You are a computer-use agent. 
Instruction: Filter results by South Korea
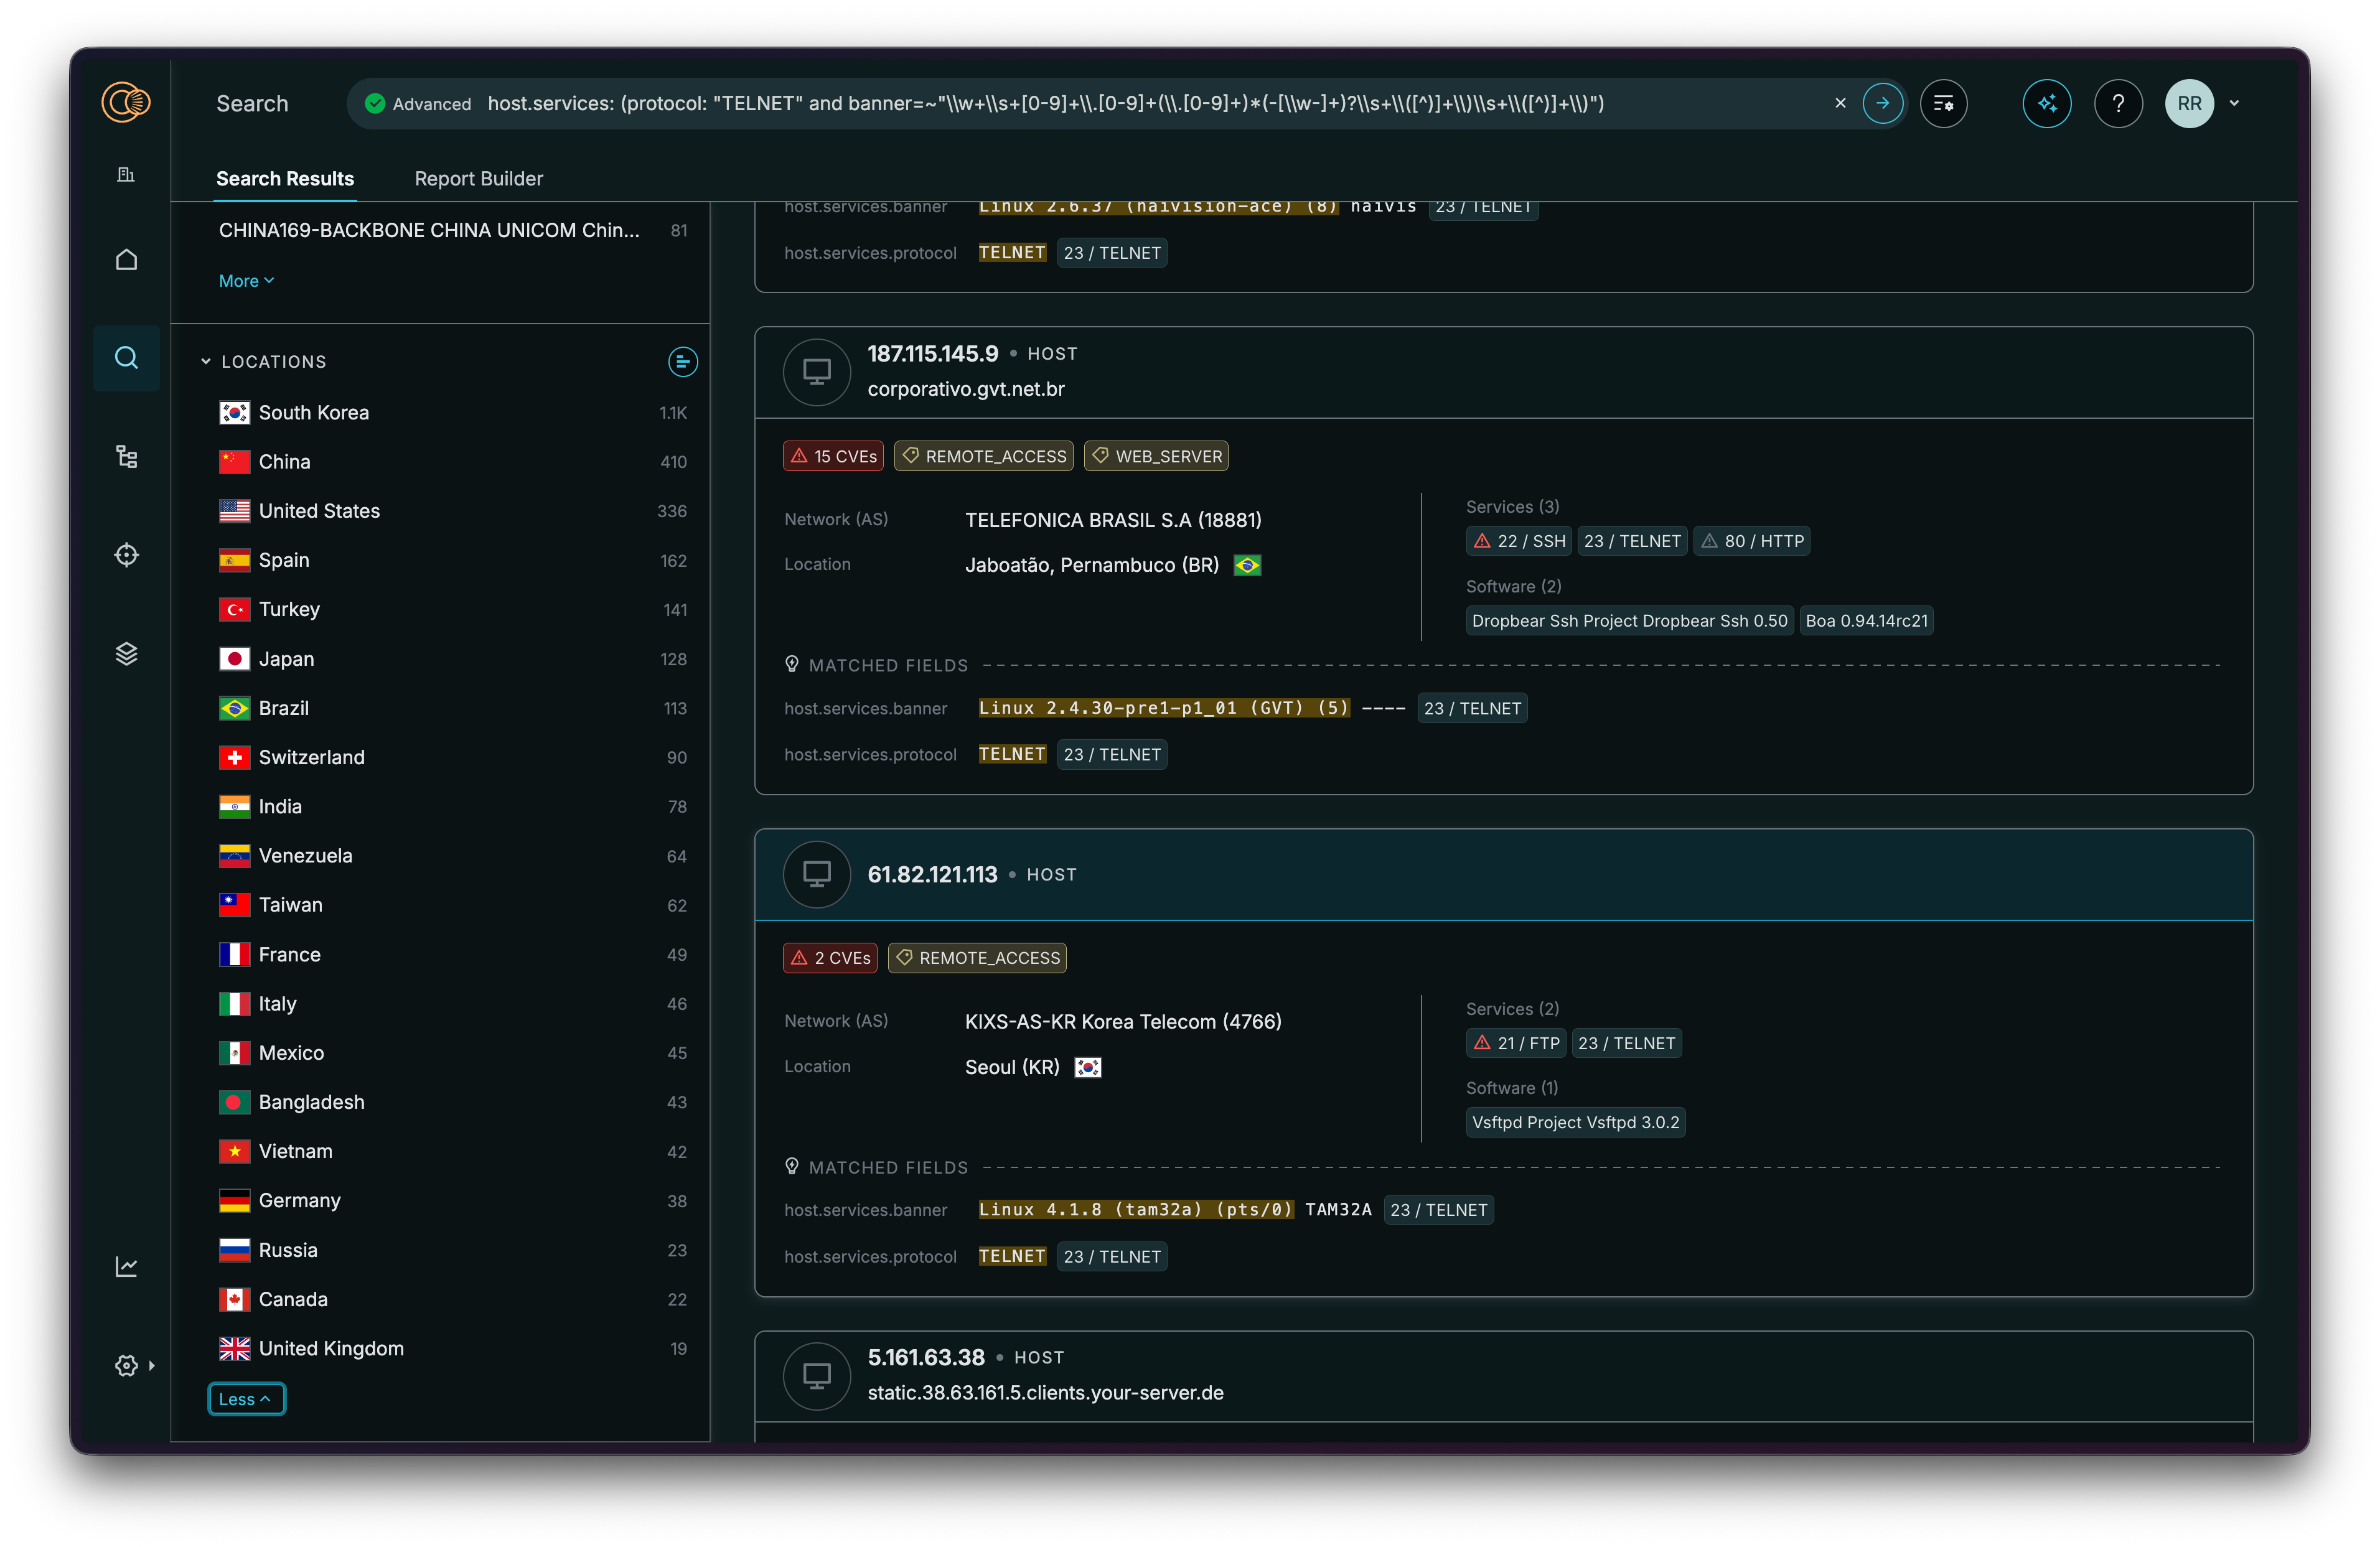click(313, 413)
